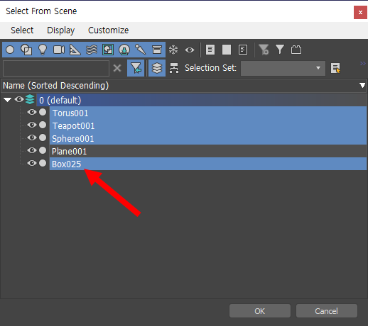This screenshot has width=368, height=326.
Task: Open the Select menu
Action: (22, 30)
